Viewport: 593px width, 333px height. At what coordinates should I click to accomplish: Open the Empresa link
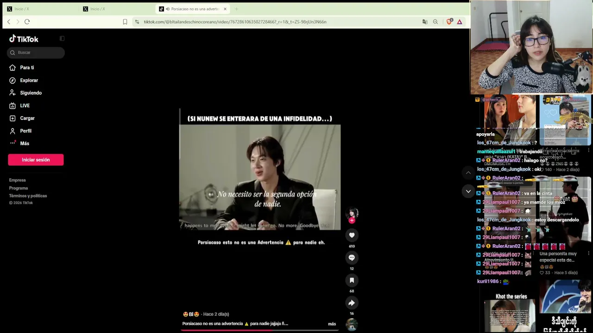[17, 180]
